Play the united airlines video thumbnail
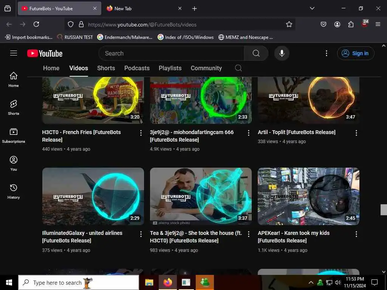The width and height of the screenshot is (387, 290). (93, 196)
